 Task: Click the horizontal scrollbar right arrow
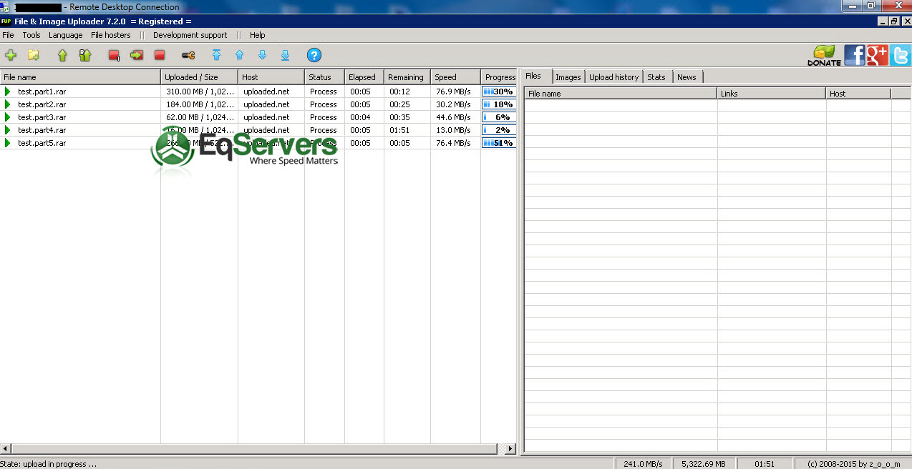tap(510, 449)
